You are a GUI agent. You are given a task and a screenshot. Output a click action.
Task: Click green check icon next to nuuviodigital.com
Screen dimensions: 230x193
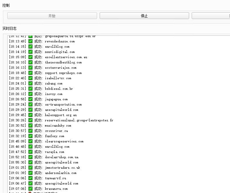point(30,52)
